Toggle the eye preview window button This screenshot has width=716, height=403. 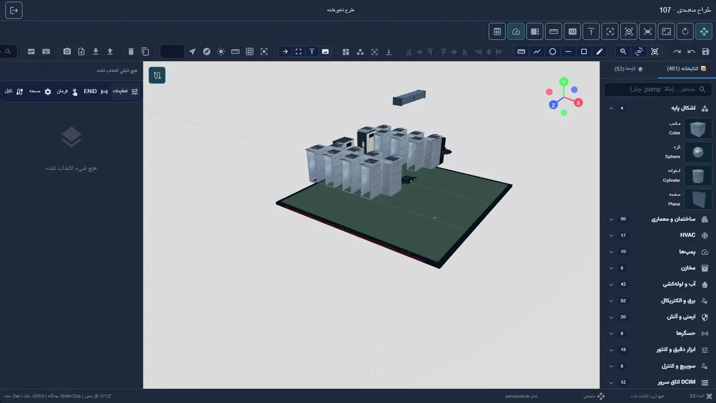pos(497,31)
